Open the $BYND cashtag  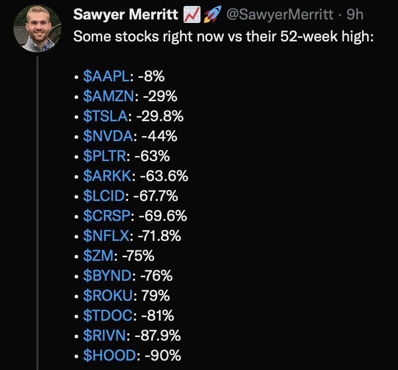click(x=108, y=275)
